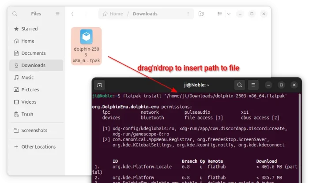This screenshot has width=309, height=183.
Task: Close the Files window
Action: point(264,14)
